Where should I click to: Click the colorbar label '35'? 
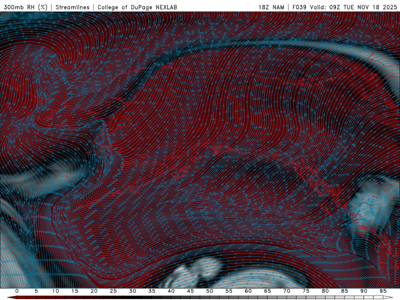tap(151, 291)
